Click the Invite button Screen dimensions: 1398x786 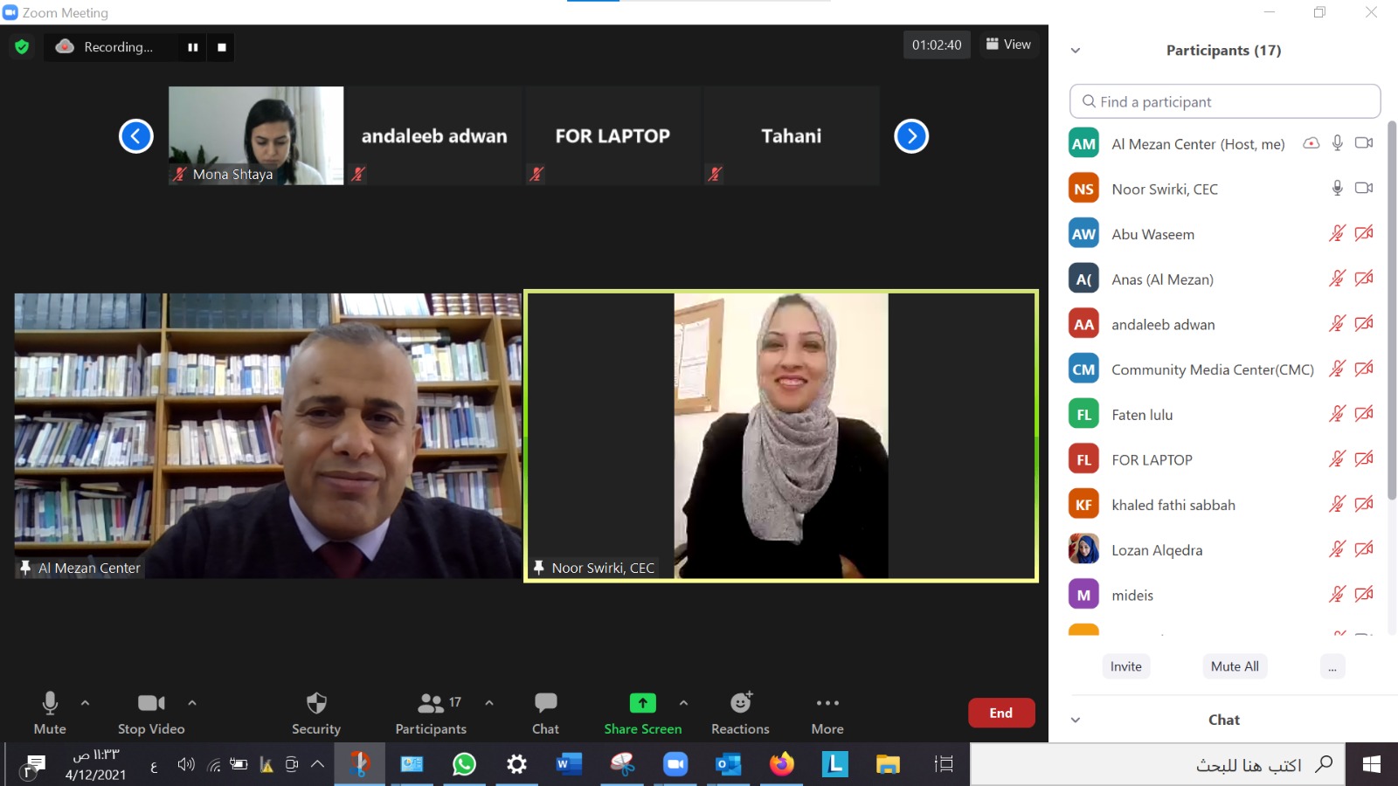[1125, 666]
